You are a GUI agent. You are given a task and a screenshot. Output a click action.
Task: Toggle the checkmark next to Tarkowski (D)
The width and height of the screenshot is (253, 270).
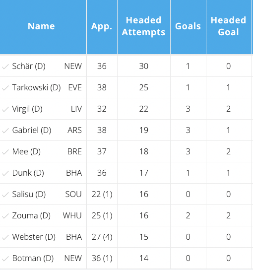pyautogui.click(x=5, y=88)
